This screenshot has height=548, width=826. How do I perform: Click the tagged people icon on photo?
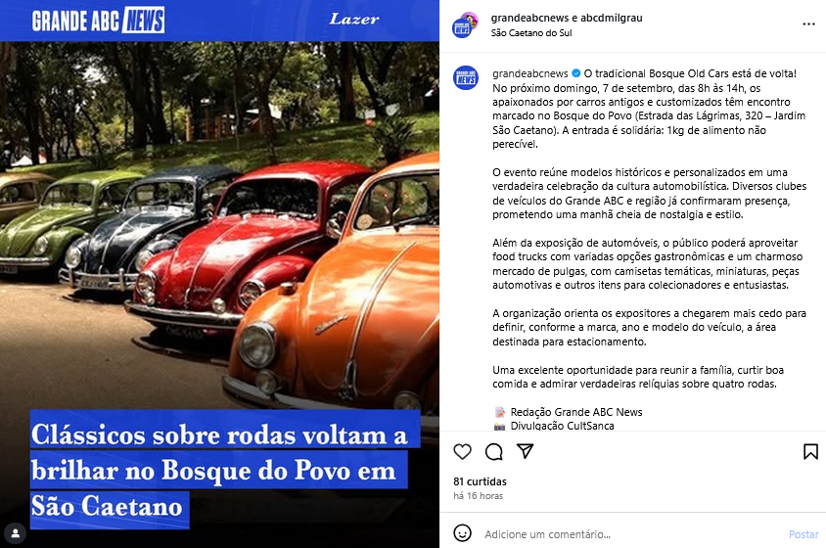tap(16, 533)
